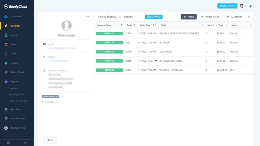Open Order column options menu
Image resolution: width=260 pixels, height=146 pixels.
click(135, 25)
